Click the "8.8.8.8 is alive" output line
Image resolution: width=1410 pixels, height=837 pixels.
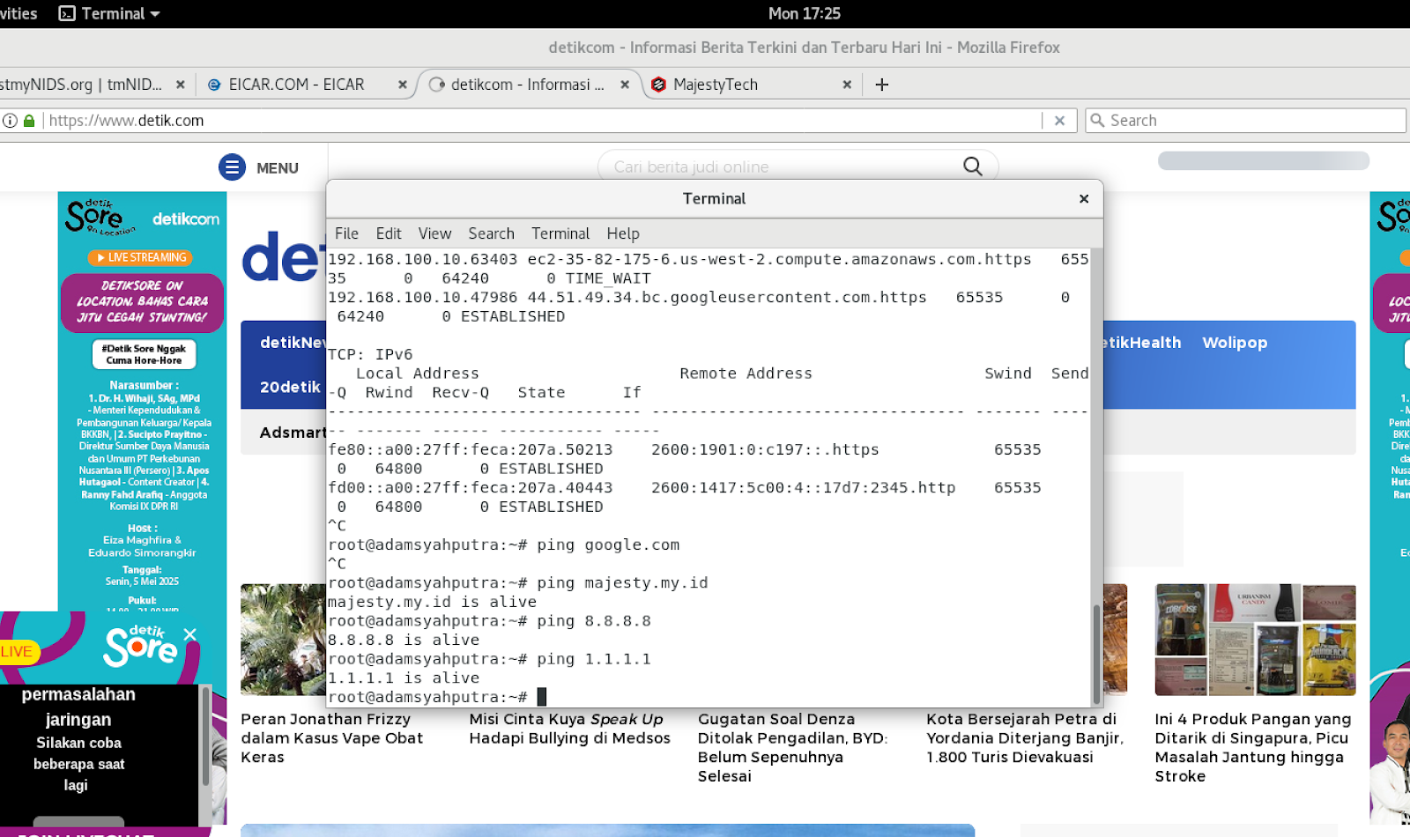[404, 641]
